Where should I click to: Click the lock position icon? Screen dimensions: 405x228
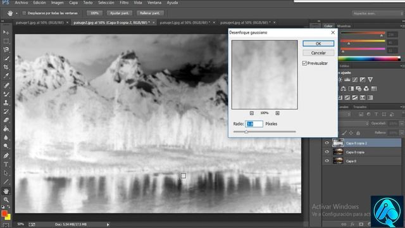click(351, 133)
